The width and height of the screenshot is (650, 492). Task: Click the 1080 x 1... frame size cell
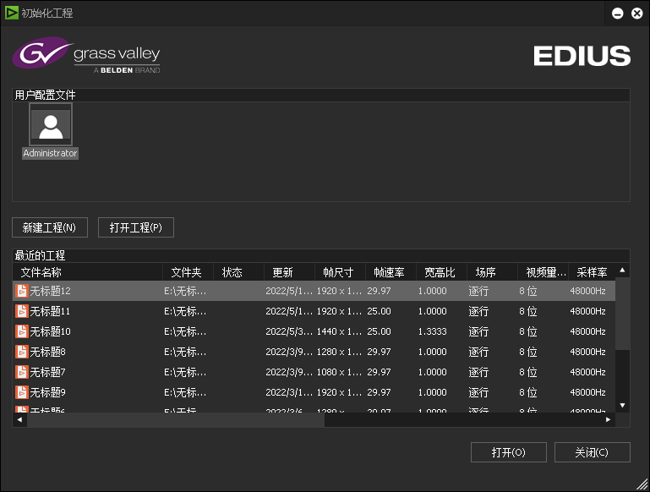(339, 372)
